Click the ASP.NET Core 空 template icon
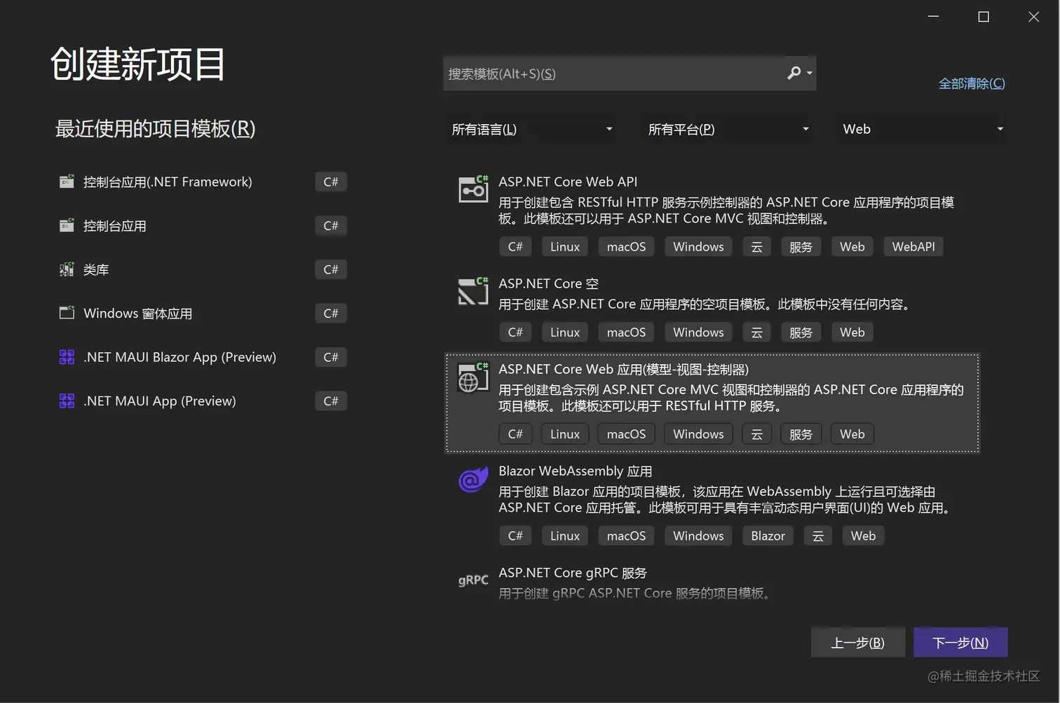The height and width of the screenshot is (703, 1060). point(473,291)
